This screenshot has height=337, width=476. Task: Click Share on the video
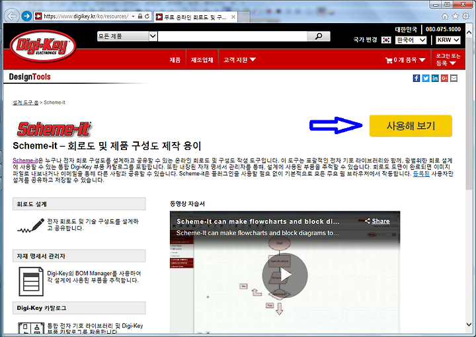click(x=377, y=221)
